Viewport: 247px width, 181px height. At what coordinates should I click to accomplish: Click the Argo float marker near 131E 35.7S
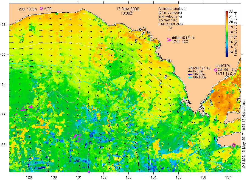click(x=80, y=135)
